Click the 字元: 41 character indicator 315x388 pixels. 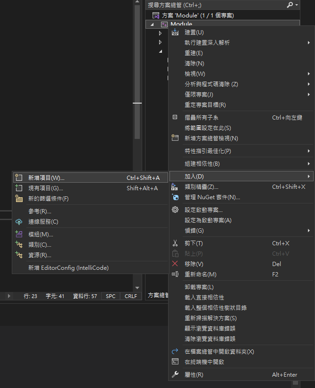coord(55,296)
